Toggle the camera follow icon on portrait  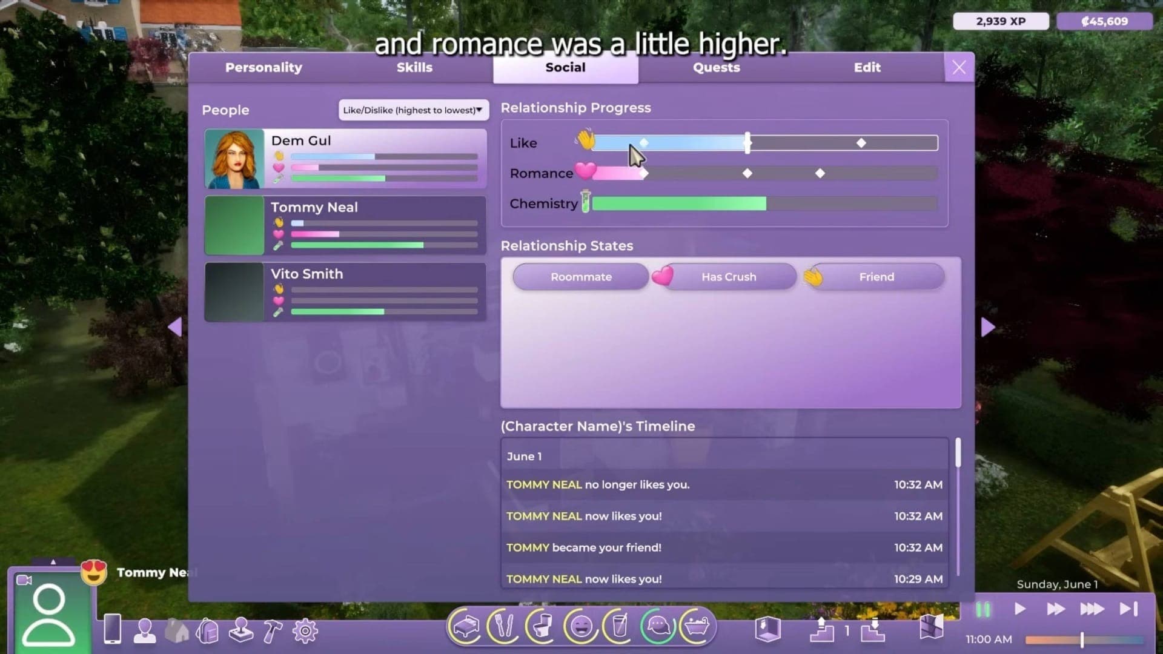click(x=24, y=580)
